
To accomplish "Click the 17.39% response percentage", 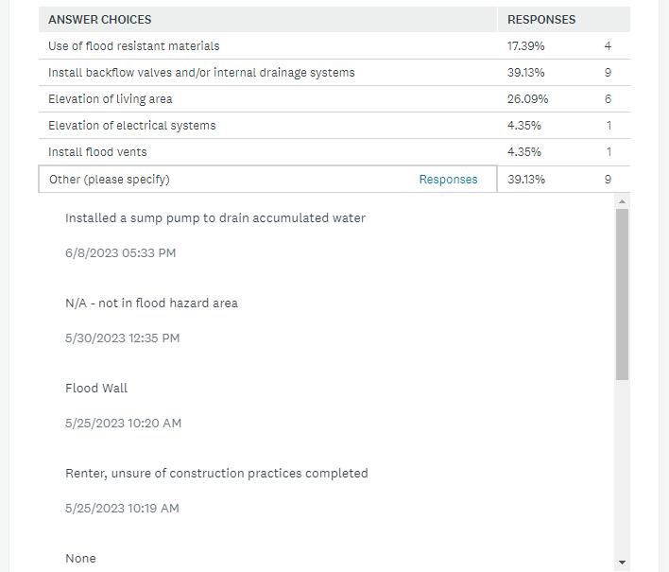I will 525,46.
